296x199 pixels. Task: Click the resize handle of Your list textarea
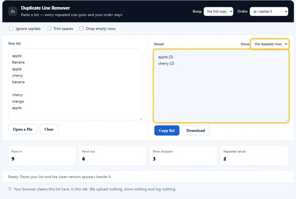[141, 119]
